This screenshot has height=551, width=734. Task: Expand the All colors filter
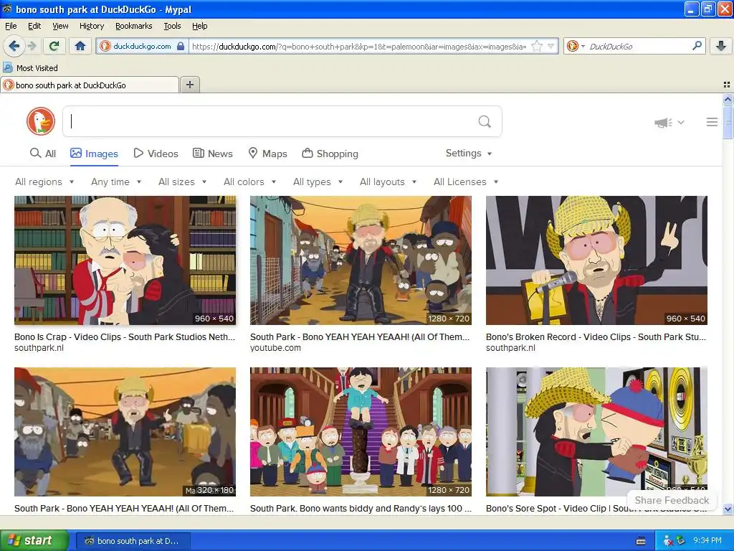tap(249, 182)
